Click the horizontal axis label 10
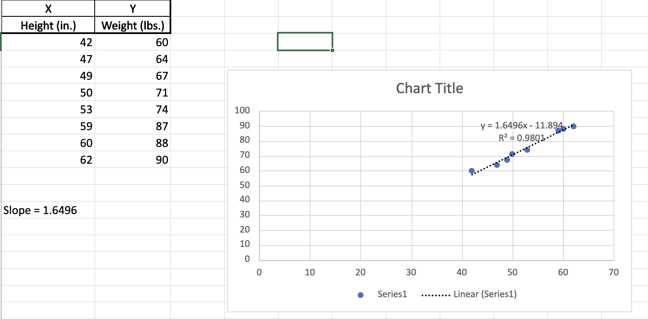The width and height of the screenshot is (648, 319). [310, 272]
